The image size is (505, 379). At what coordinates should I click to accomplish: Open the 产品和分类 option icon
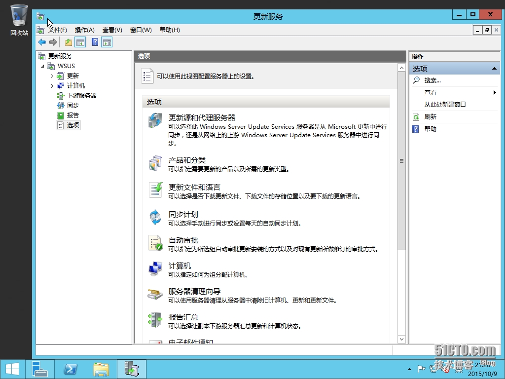pos(155,163)
